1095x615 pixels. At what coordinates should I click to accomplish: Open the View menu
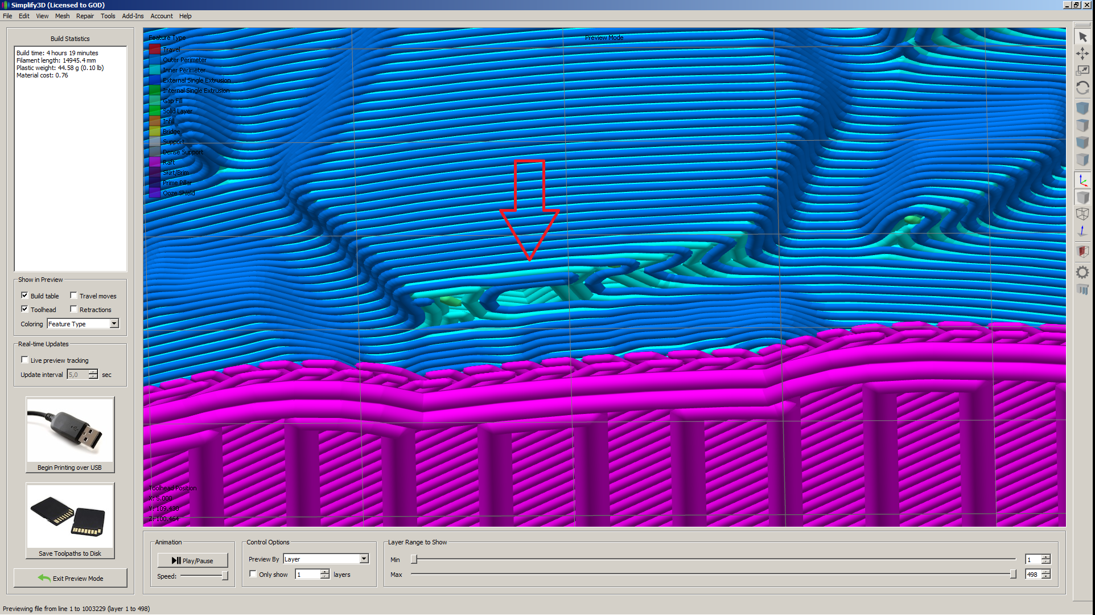[42, 16]
